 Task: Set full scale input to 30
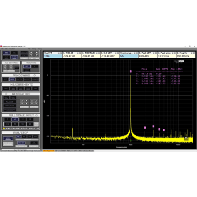coord(15,124)
